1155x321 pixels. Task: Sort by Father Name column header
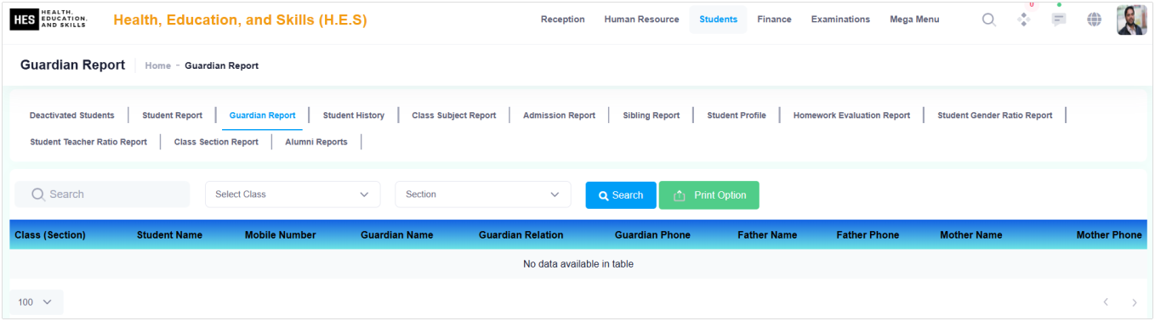coord(767,235)
